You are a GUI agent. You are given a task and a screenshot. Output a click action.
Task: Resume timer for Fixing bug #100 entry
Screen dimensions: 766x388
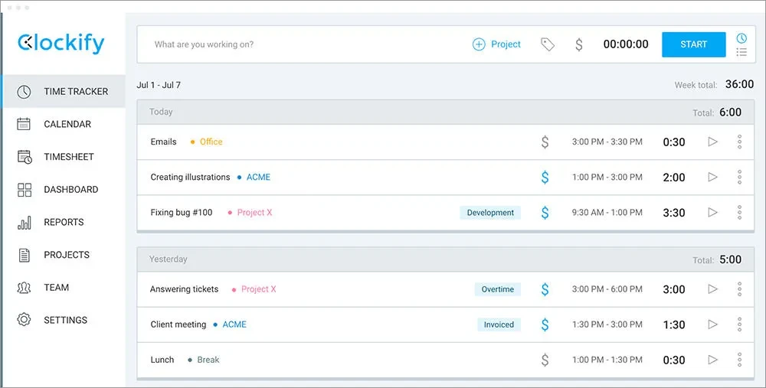pyautogui.click(x=712, y=213)
